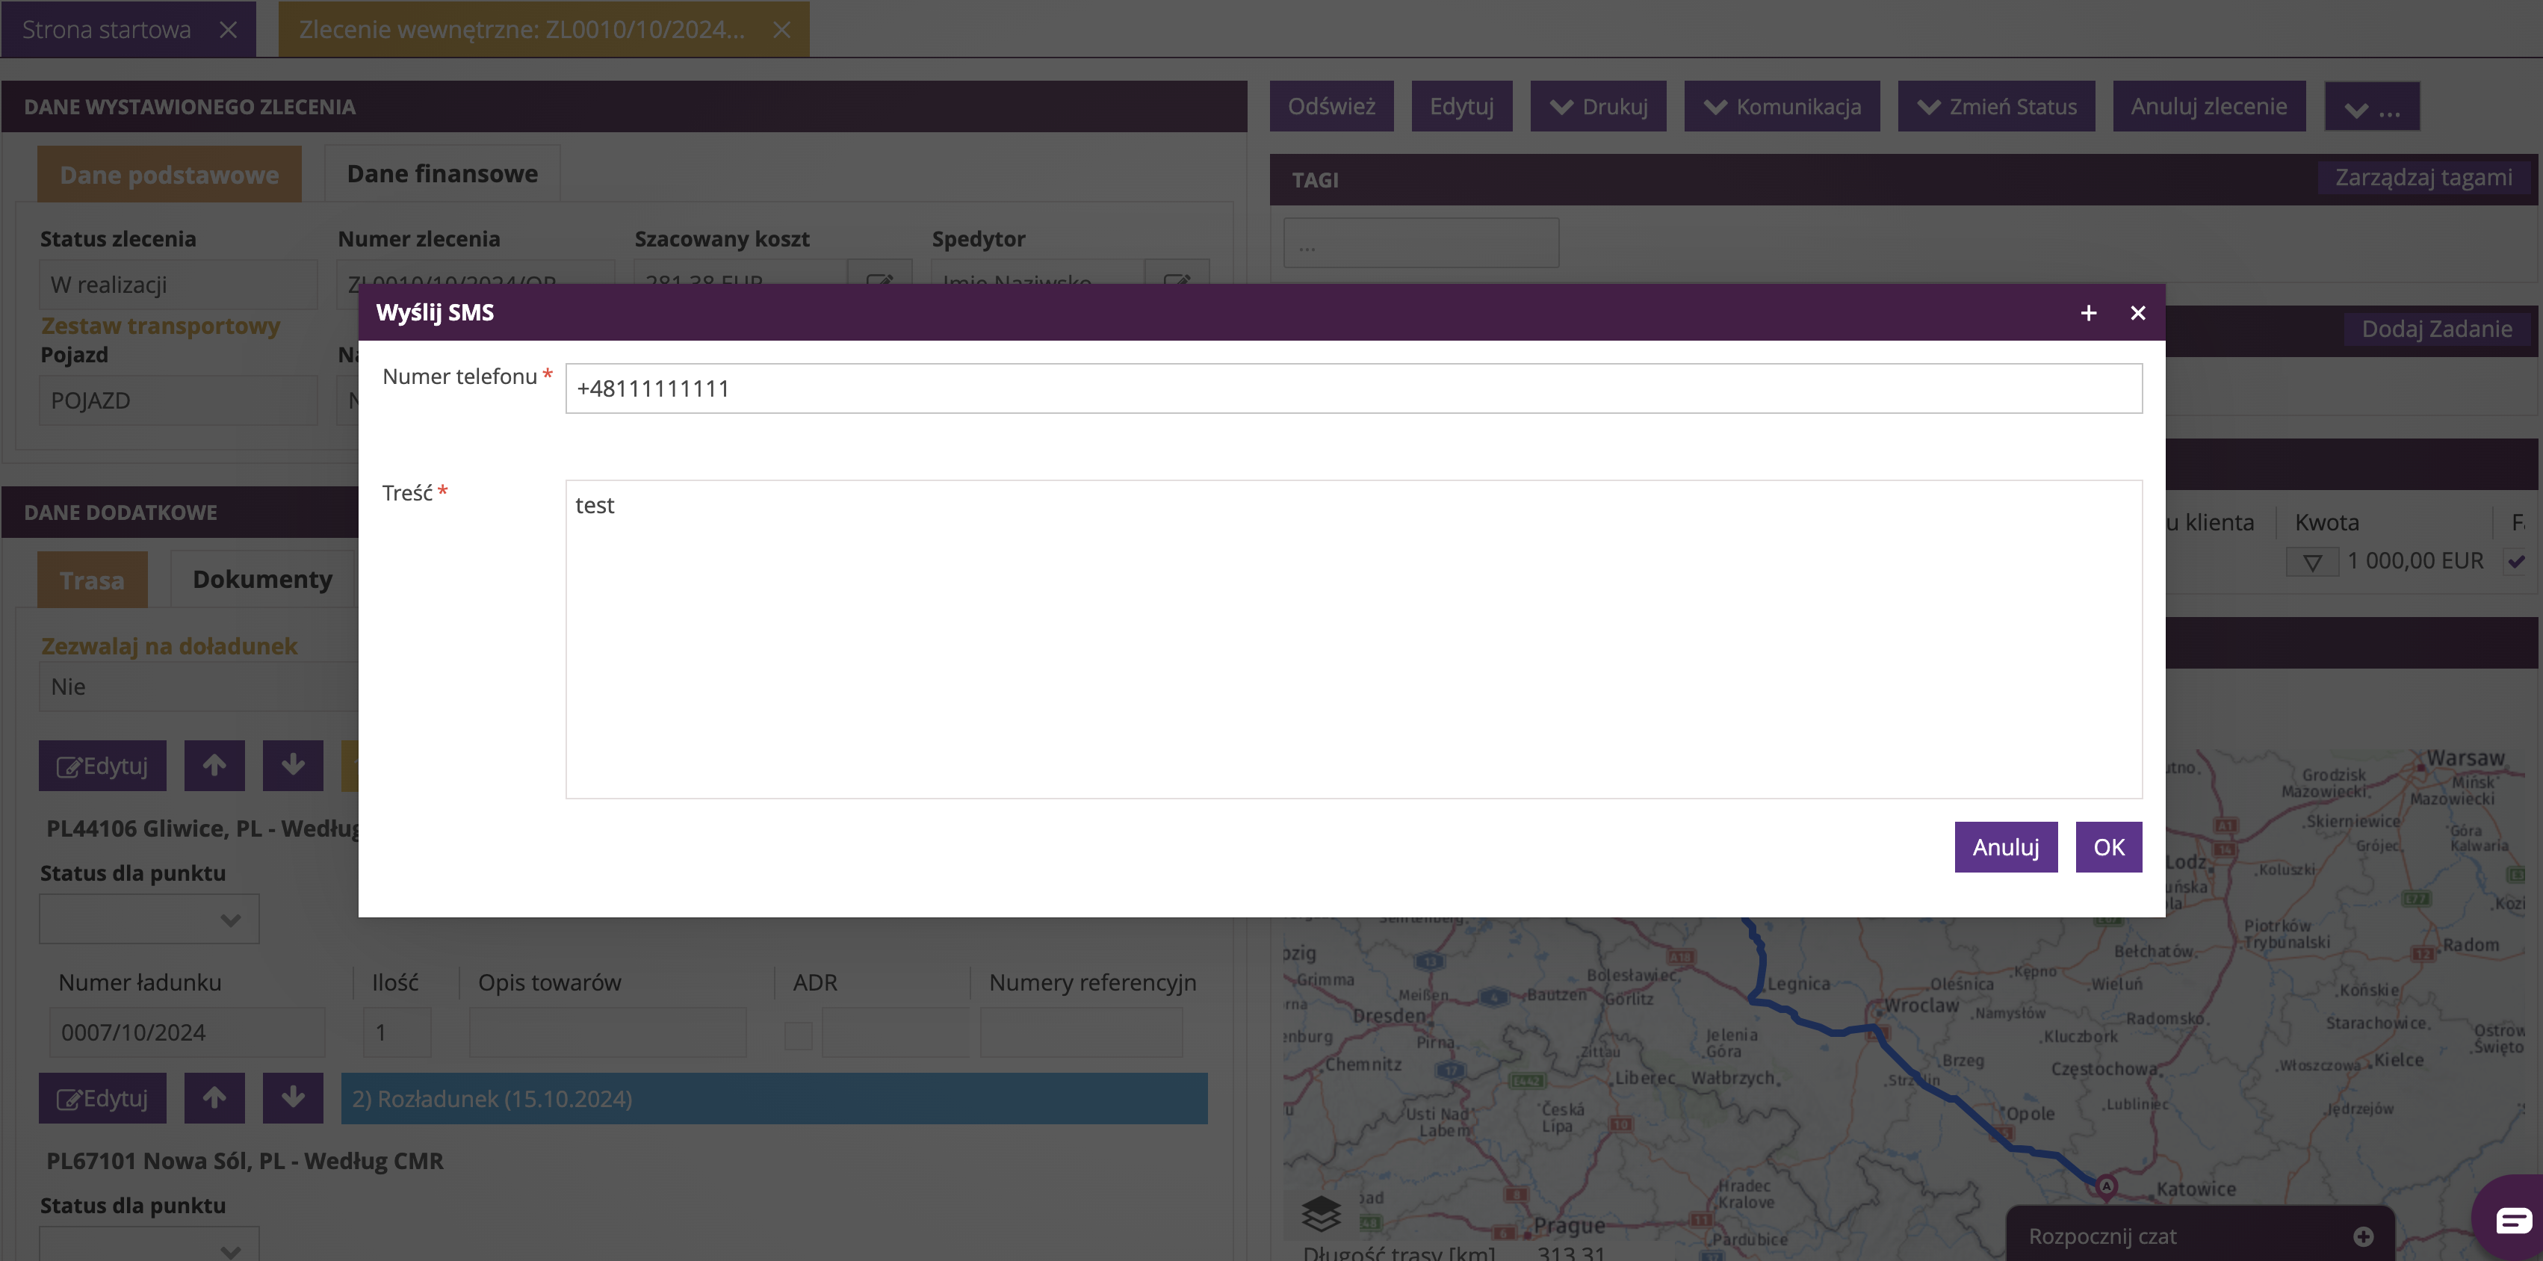Open the Drukuj dropdown
Viewport: 2543px width, 1261px height.
tap(1597, 107)
